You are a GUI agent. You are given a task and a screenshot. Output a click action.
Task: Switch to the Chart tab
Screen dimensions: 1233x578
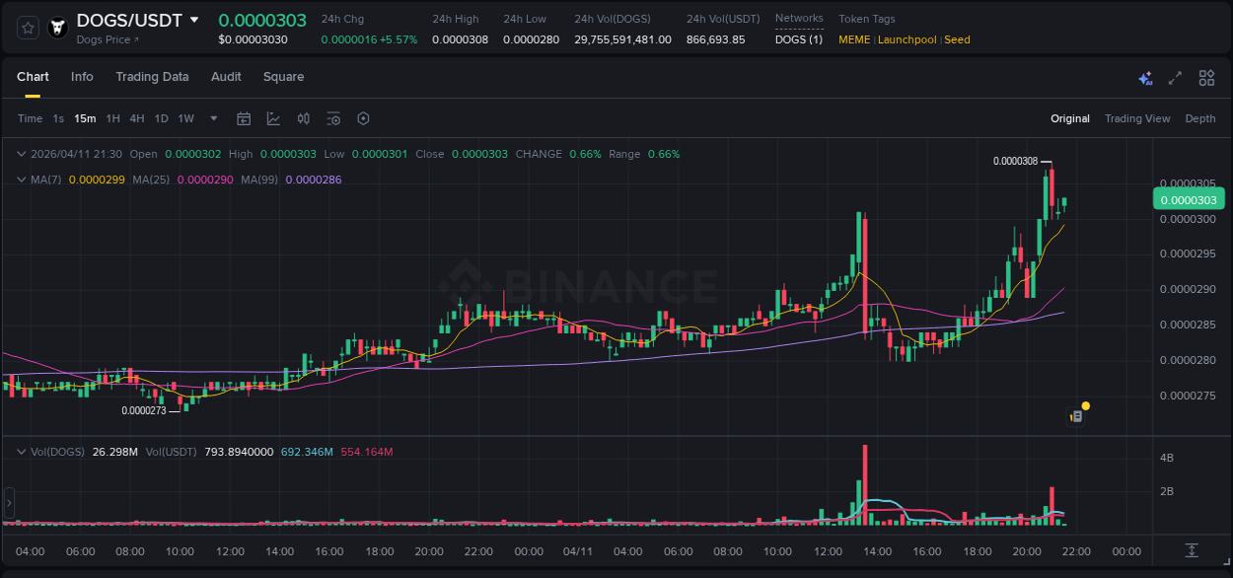[x=33, y=77]
